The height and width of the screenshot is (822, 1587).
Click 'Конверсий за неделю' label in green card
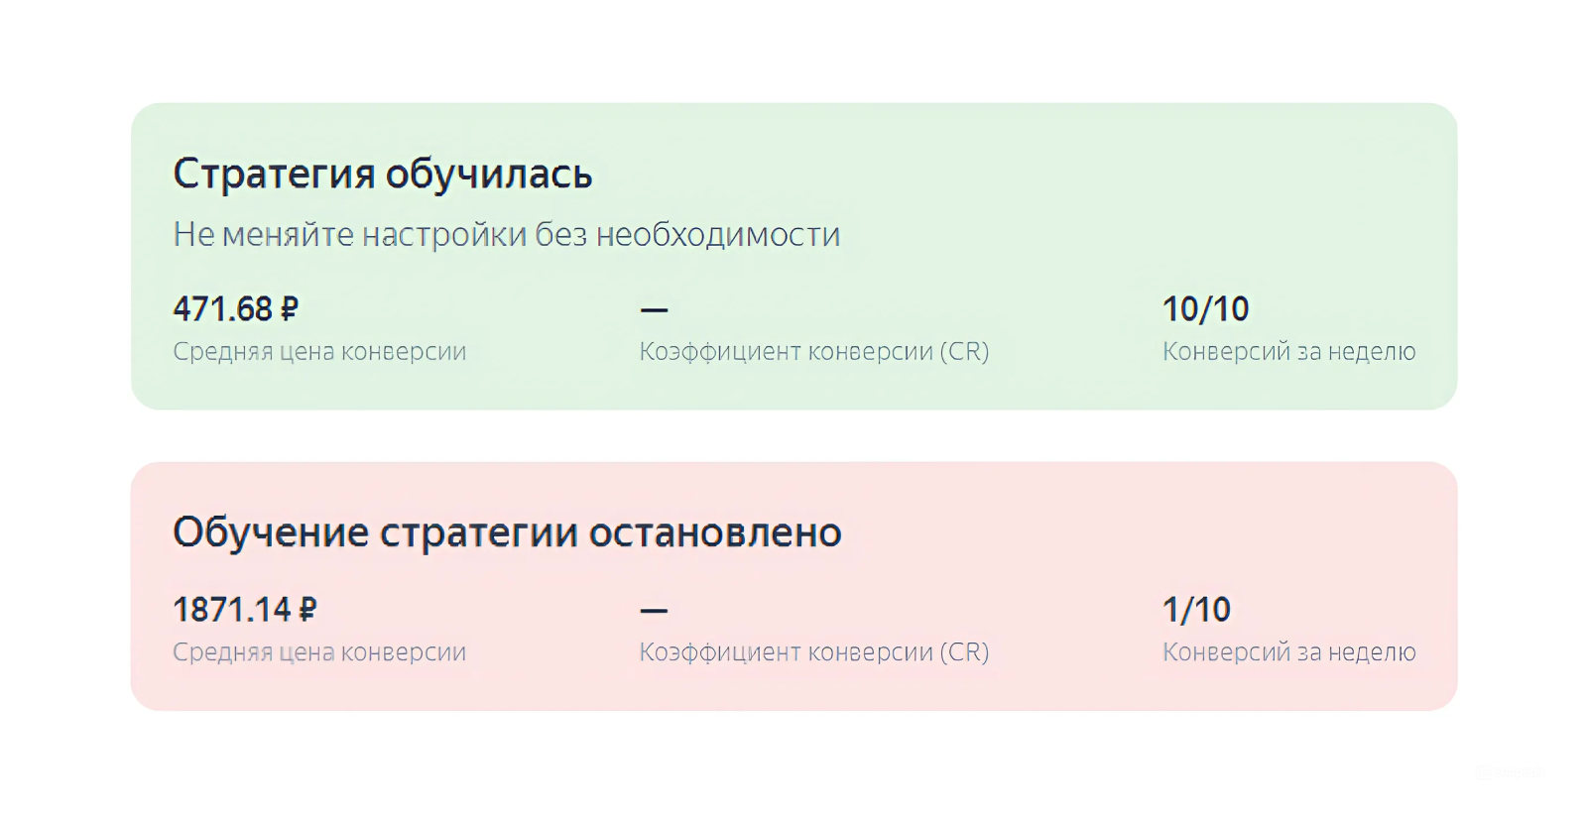1288,352
